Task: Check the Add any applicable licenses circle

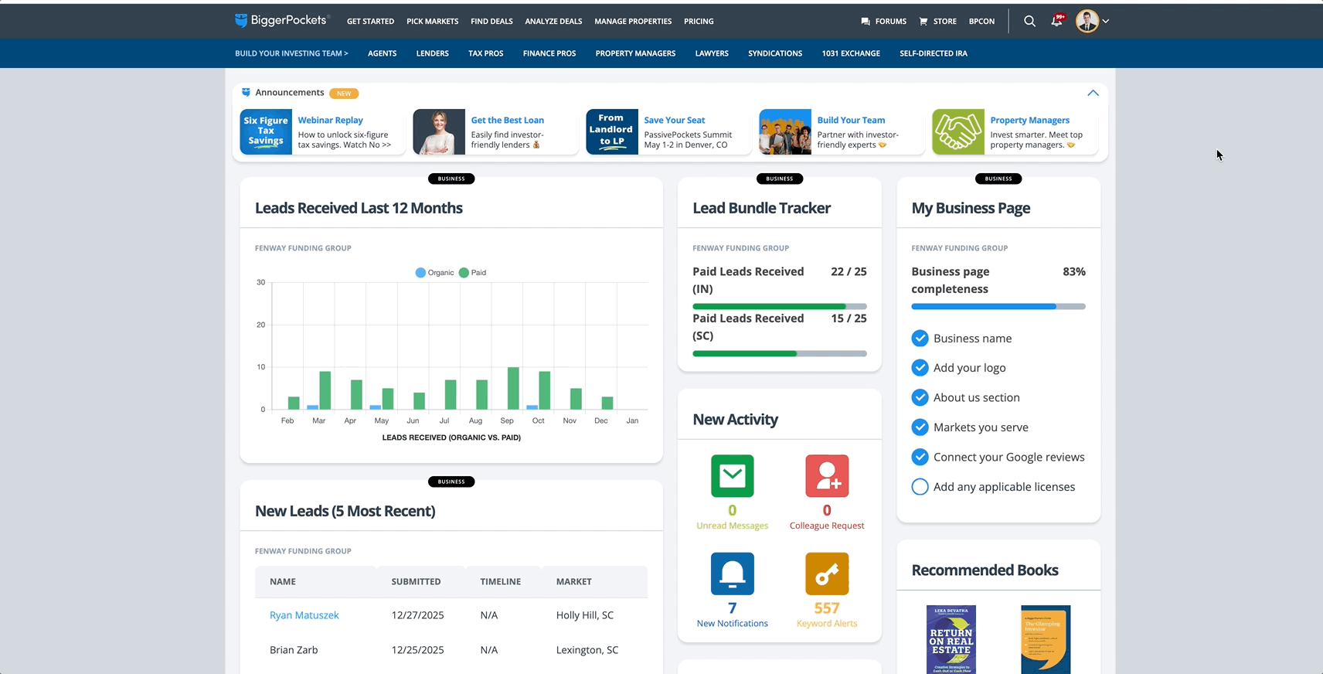Action: click(x=920, y=487)
